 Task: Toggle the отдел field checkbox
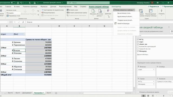138,42
